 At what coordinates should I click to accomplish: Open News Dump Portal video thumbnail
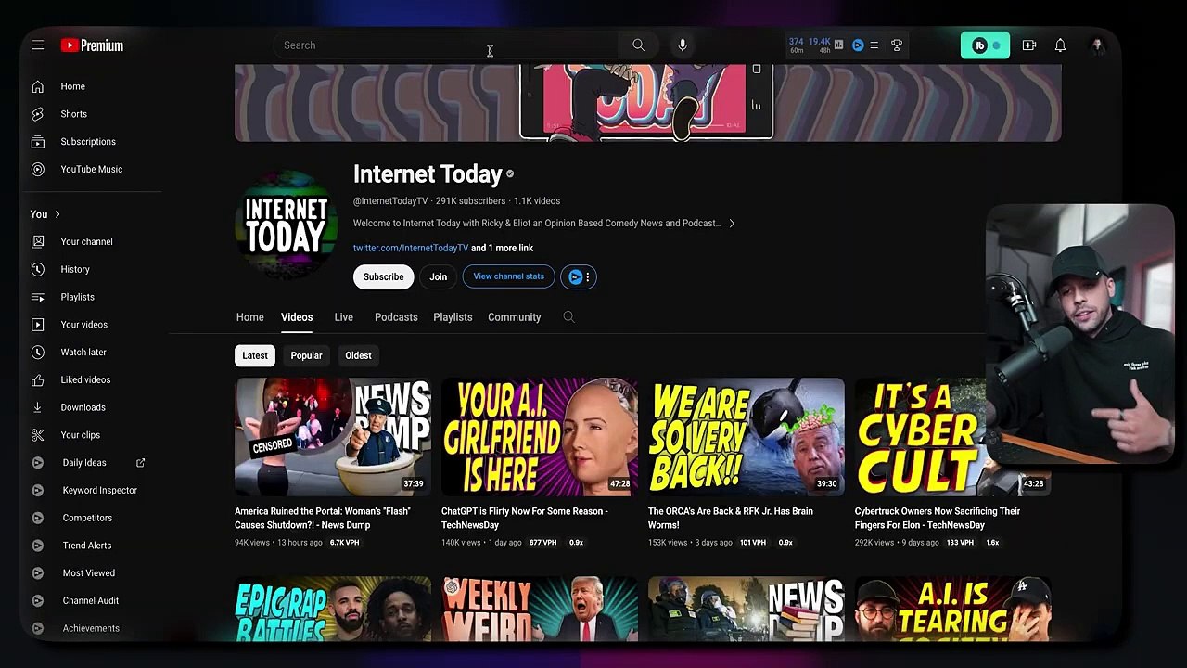pos(333,436)
